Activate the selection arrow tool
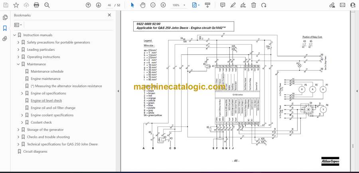The width and height of the screenshot is (359, 173). pos(132,5)
